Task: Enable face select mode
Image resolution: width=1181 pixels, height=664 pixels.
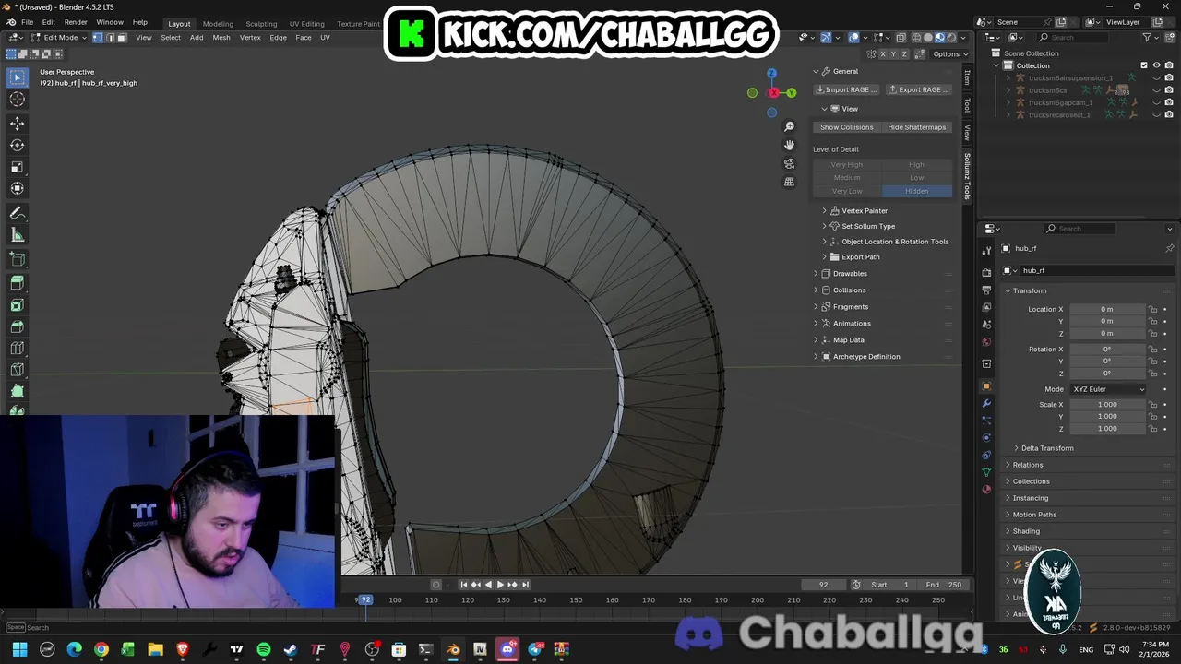Action: tap(121, 38)
